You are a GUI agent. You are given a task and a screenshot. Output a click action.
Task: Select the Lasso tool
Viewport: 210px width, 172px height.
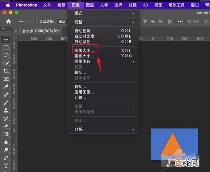coord(6,55)
